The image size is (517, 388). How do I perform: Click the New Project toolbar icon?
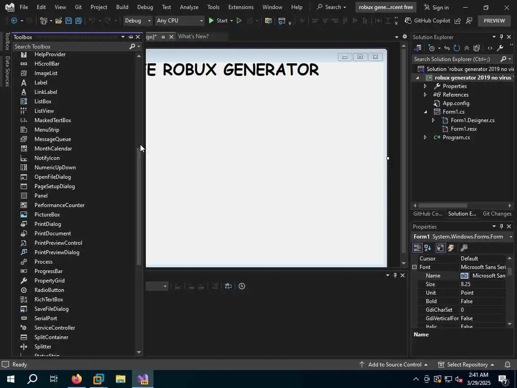tap(44, 21)
